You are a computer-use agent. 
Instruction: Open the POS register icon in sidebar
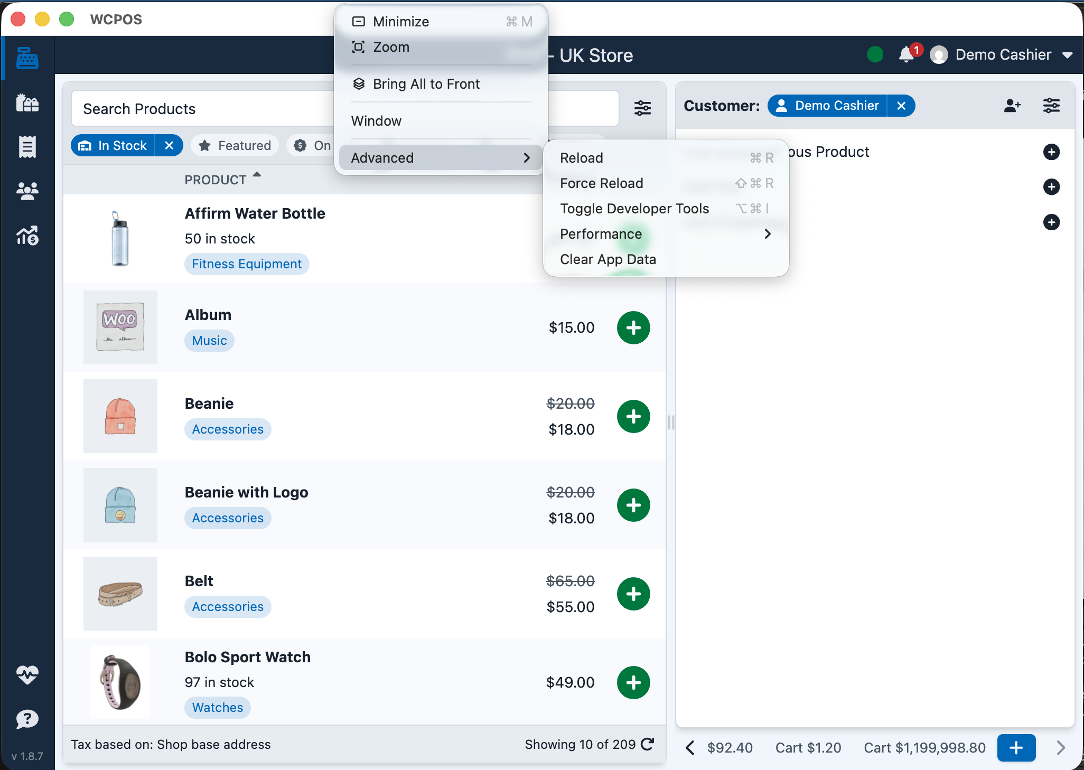click(27, 58)
